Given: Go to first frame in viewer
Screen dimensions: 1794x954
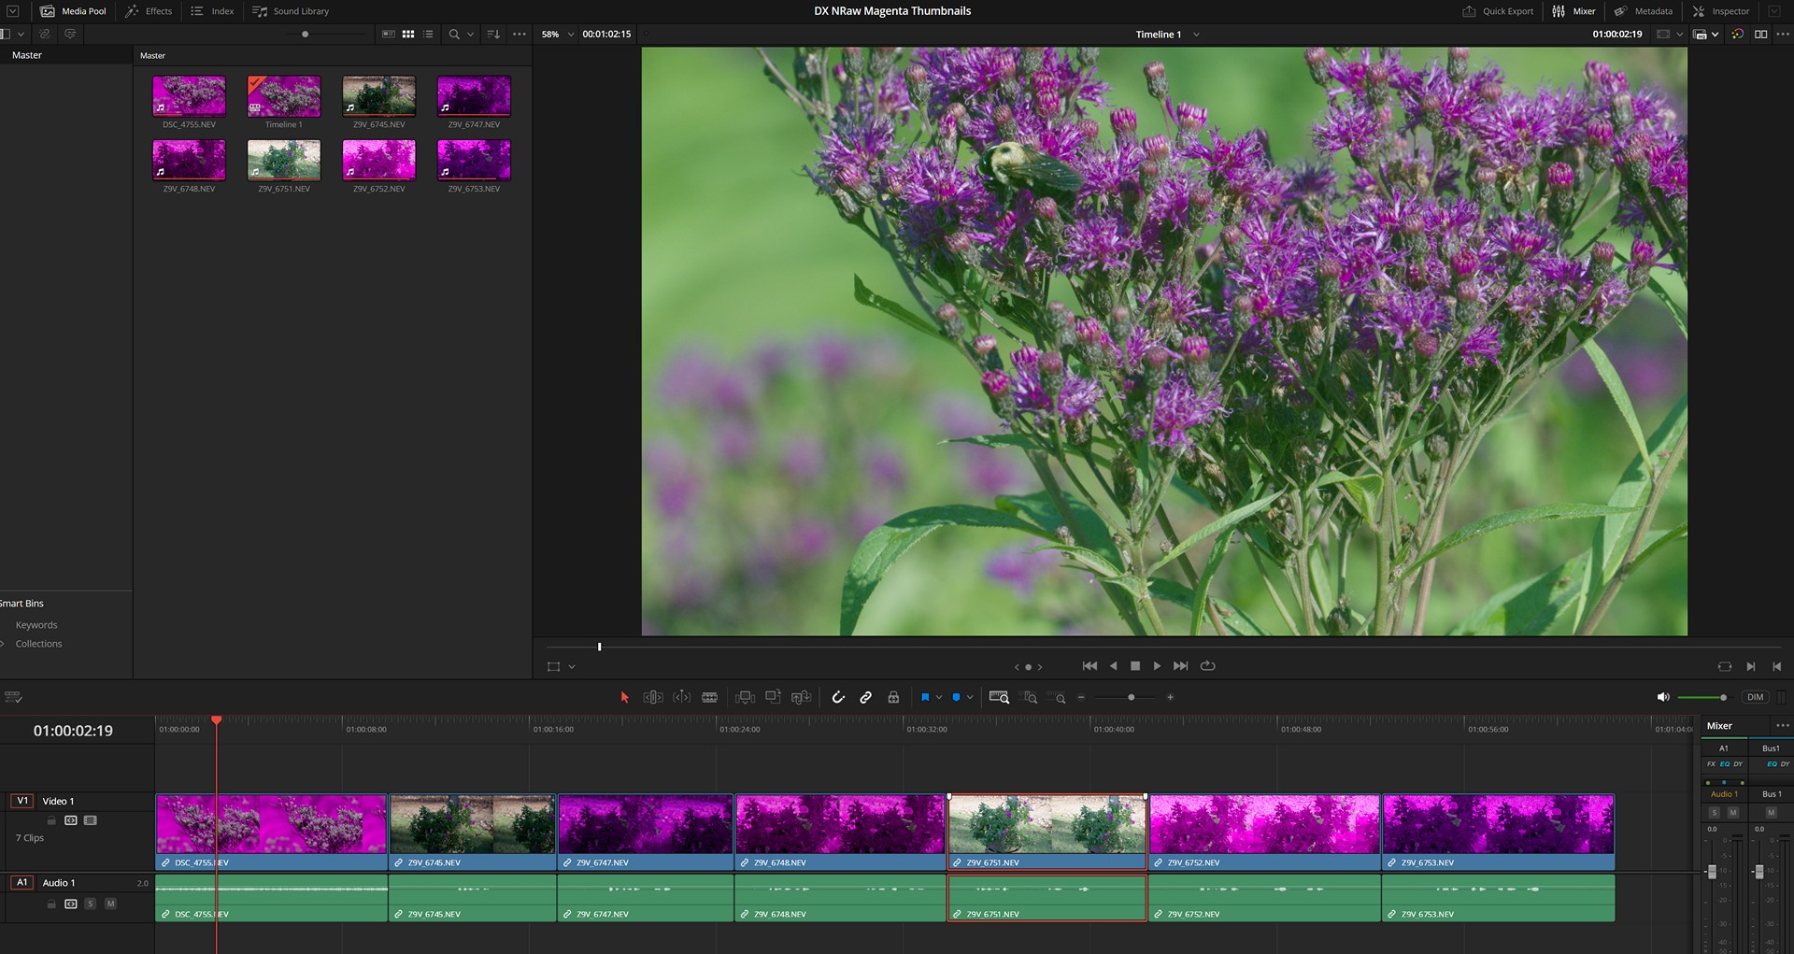Looking at the screenshot, I should [1089, 665].
